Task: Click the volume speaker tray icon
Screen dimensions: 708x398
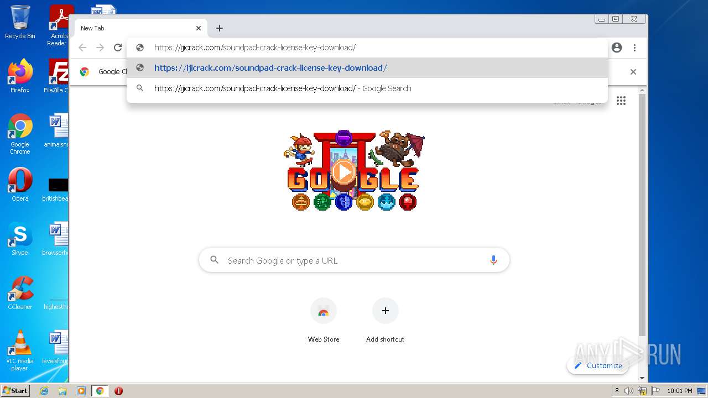Action: (x=629, y=391)
